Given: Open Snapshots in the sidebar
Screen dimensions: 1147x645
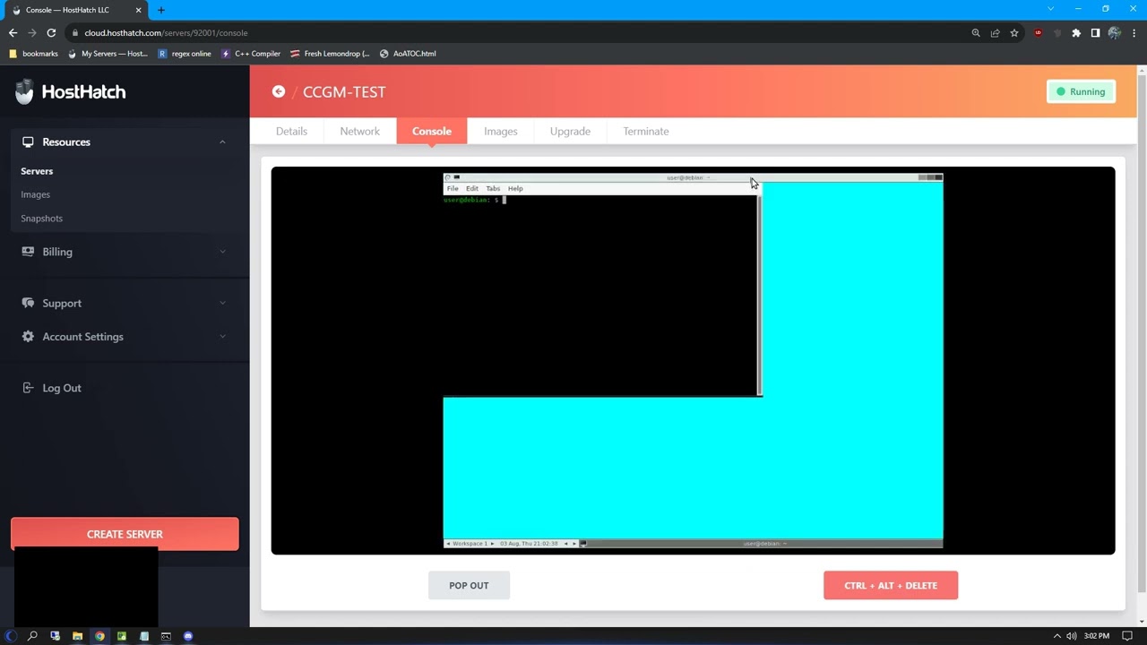Looking at the screenshot, I should (42, 219).
